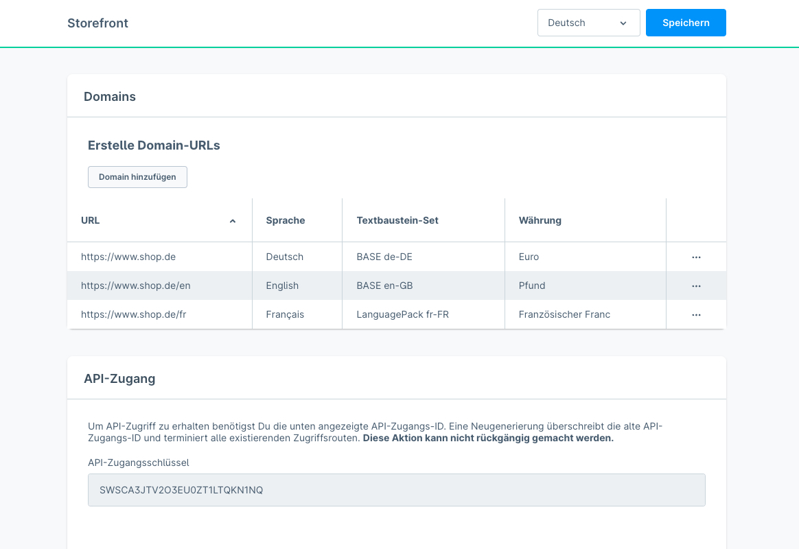This screenshot has width=799, height=549.
Task: Click the BASE en-GB cell
Action: [384, 285]
